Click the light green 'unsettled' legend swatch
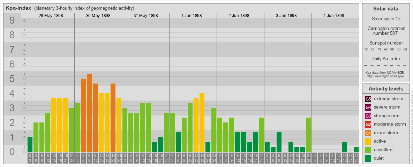This screenshot has width=413, height=167. [x=368, y=150]
